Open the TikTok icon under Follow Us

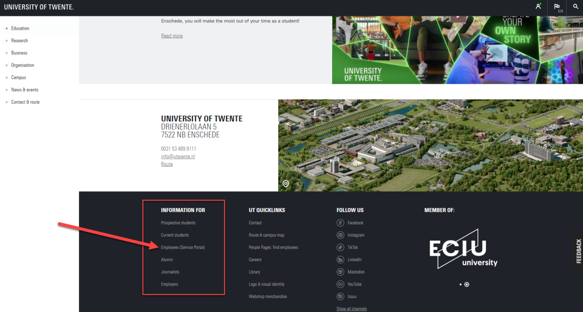340,247
